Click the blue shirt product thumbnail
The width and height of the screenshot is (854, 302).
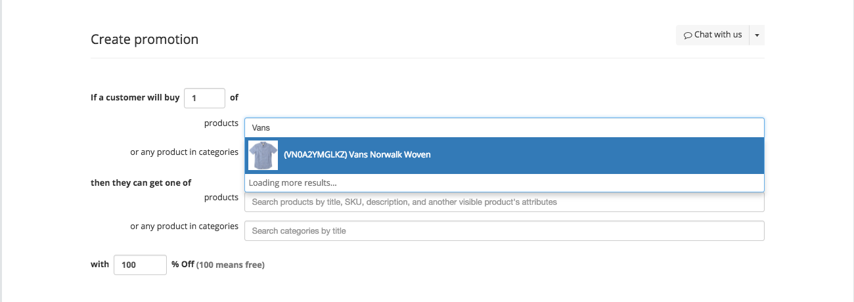263,155
